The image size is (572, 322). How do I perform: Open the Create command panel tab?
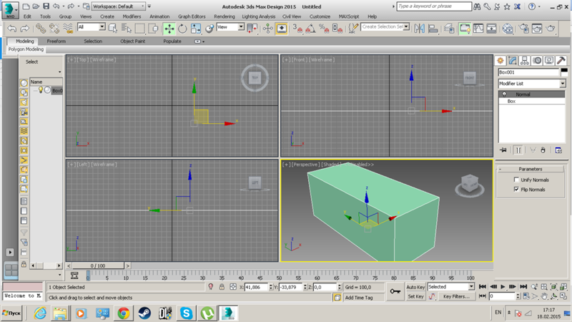coord(500,61)
